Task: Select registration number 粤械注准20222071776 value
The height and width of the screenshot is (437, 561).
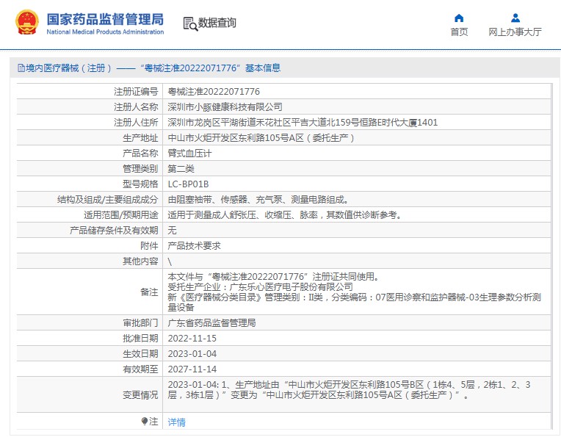Action: [214, 92]
